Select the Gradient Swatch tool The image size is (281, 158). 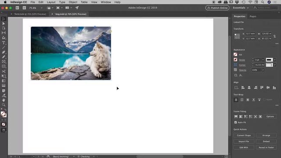pos(4,81)
